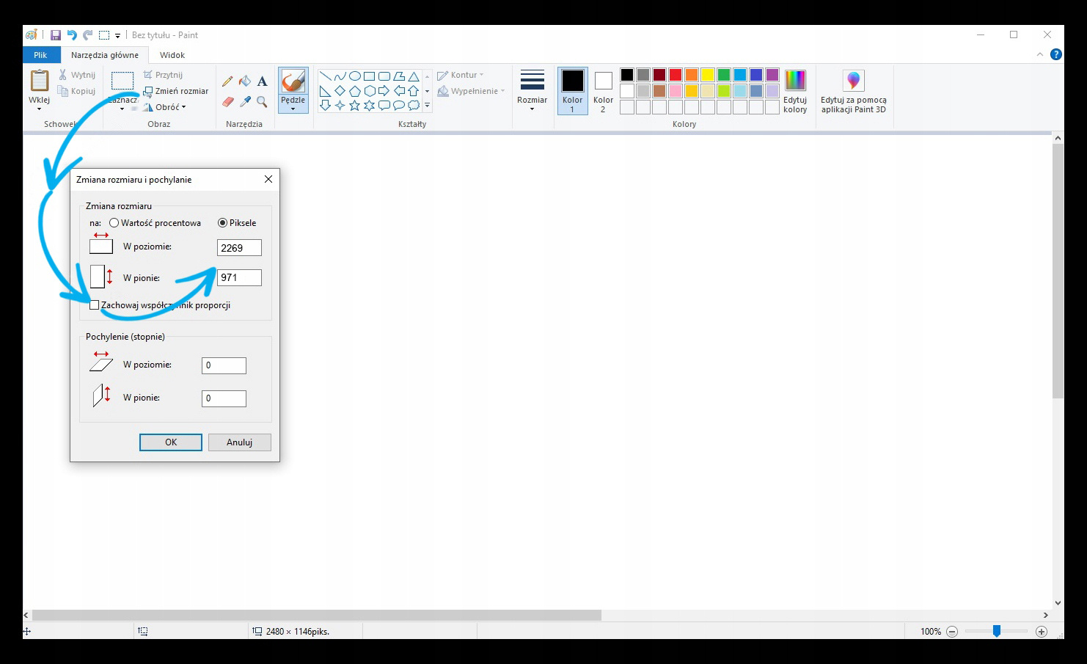Viewport: 1087px width, 664px height.
Task: Enable Zachowaj współczynnik proporcji checkbox
Action: (95, 305)
